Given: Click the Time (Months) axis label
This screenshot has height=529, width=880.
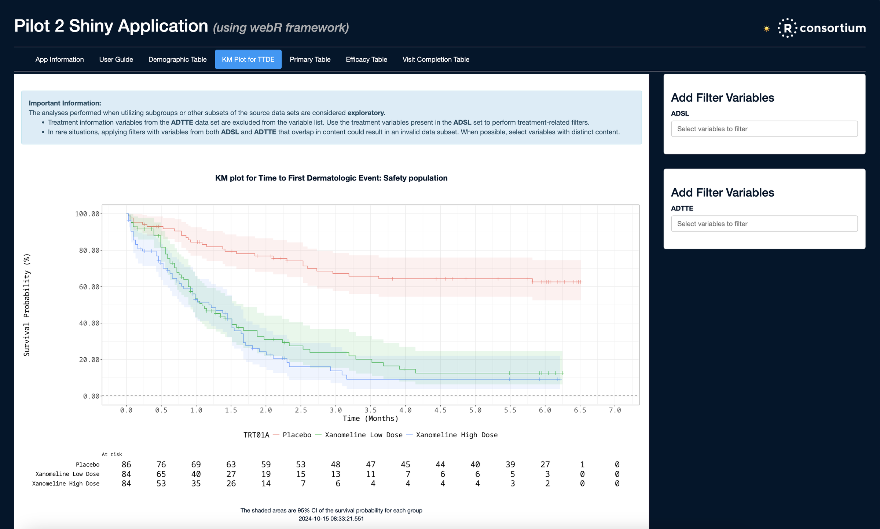Looking at the screenshot, I should tap(370, 419).
